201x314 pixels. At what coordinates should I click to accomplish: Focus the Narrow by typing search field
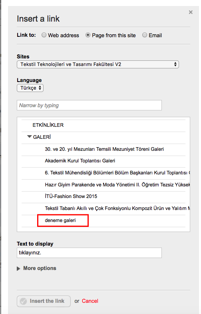(89, 105)
